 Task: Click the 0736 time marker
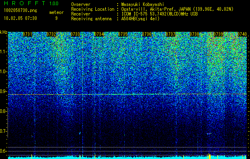pyautogui.click(x=147, y=34)
